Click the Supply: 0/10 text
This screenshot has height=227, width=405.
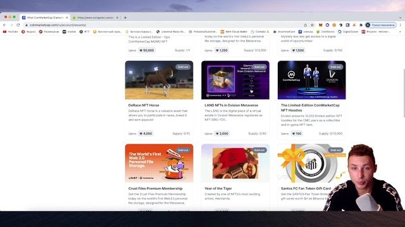[181, 134]
